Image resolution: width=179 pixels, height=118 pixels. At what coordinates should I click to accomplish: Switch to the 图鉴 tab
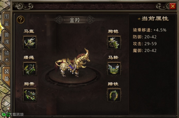click(6, 20)
